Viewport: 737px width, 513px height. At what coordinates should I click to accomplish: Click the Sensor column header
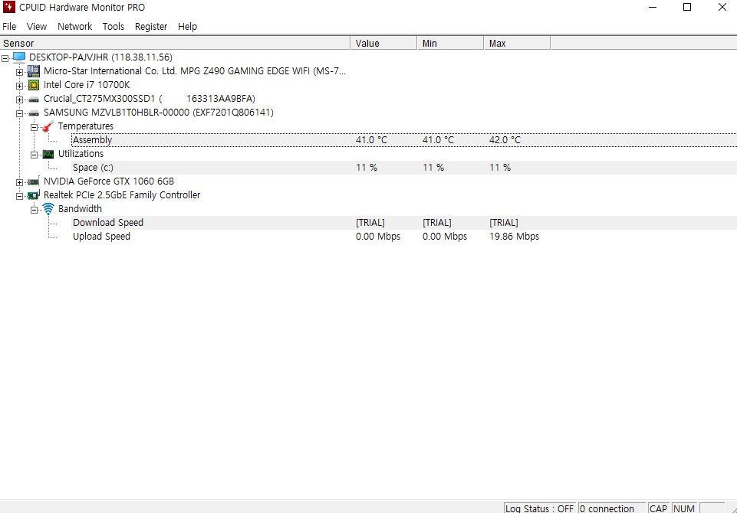[x=175, y=43]
